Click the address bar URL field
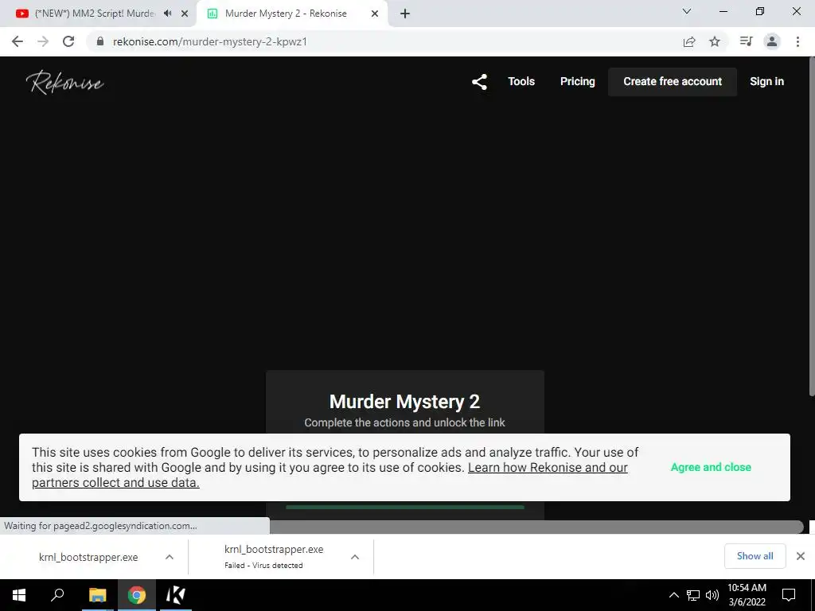 tap(384, 41)
